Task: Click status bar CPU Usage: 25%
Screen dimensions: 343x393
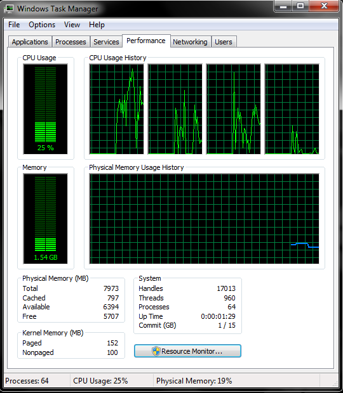Action: click(100, 381)
